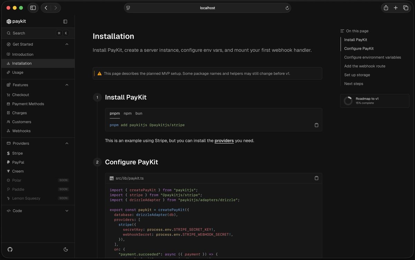Jump to Install PayKit in page outline
Image resolution: width=415 pixels, height=260 pixels.
(x=356, y=40)
